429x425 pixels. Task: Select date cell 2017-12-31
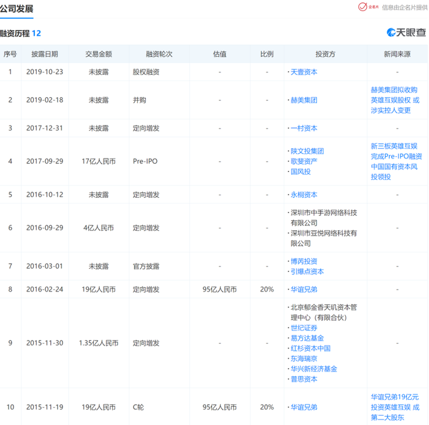pyautogui.click(x=45, y=129)
